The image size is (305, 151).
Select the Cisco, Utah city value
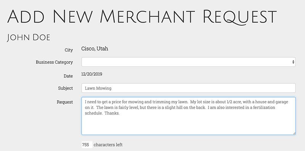pyautogui.click(x=95, y=49)
